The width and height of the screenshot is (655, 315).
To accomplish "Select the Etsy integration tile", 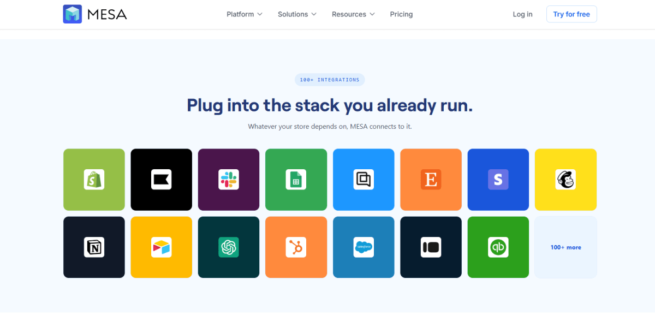I will 431,180.
